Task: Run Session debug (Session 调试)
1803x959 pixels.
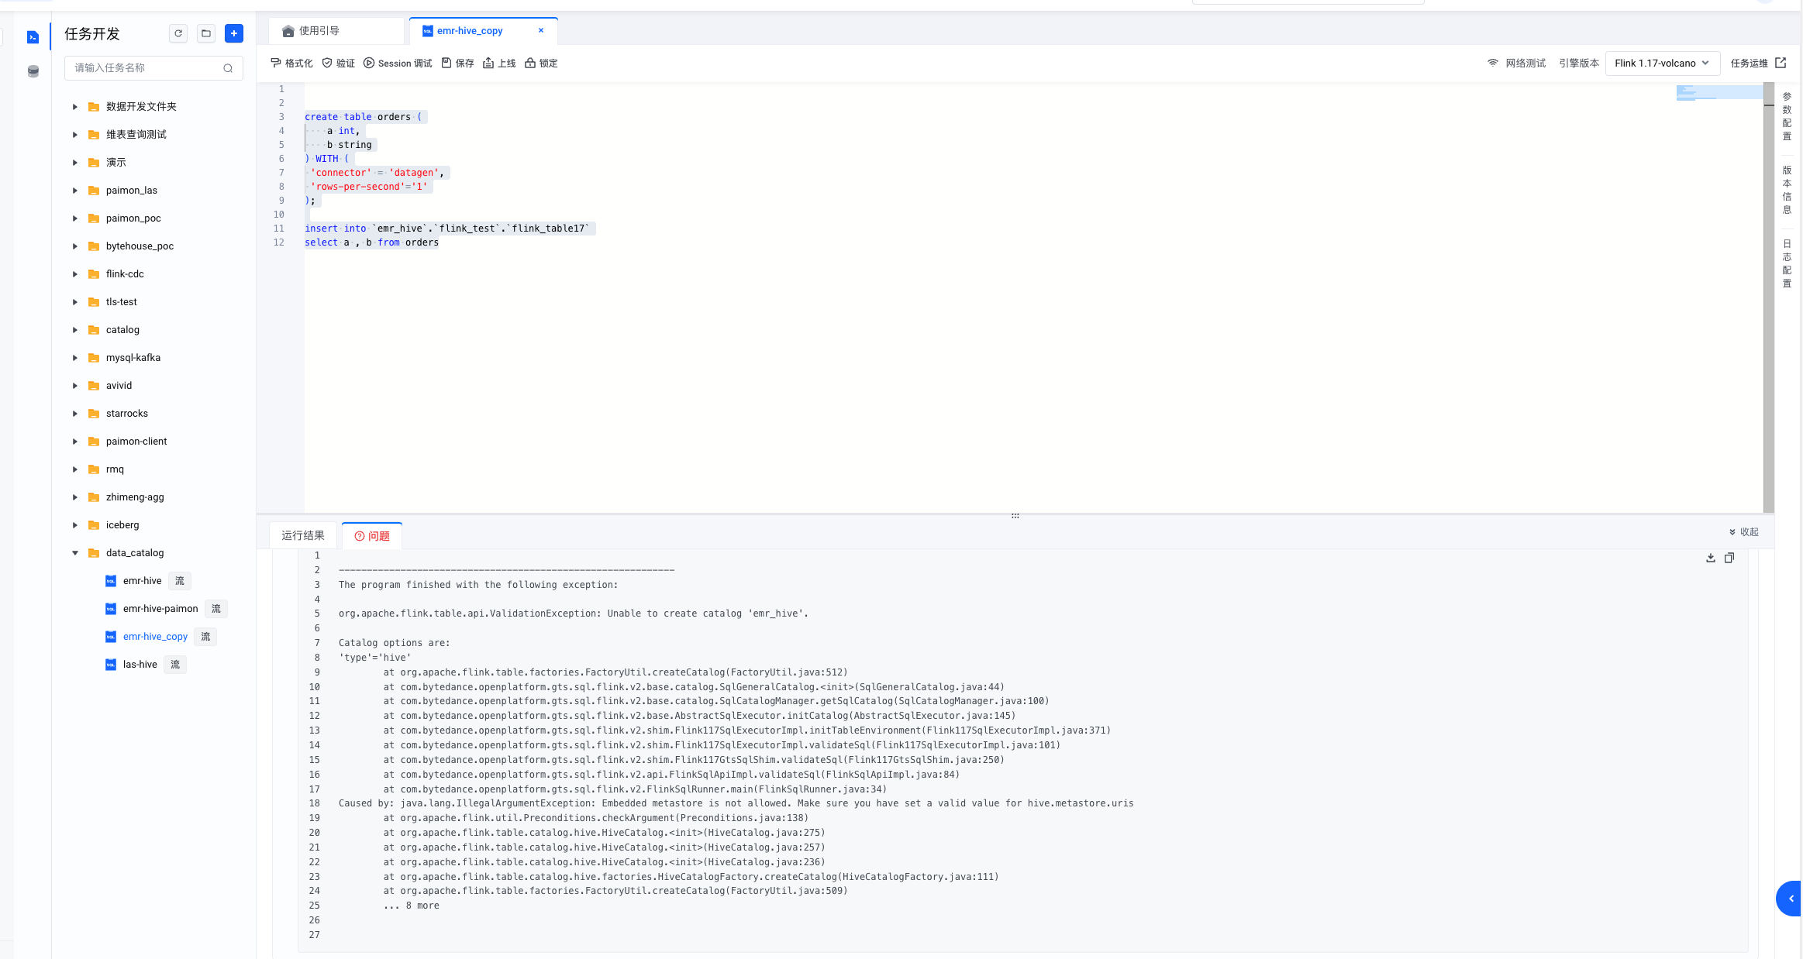Action: click(398, 64)
